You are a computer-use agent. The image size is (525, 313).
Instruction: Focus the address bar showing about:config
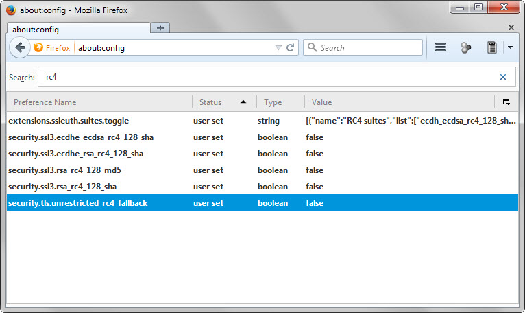point(174,48)
